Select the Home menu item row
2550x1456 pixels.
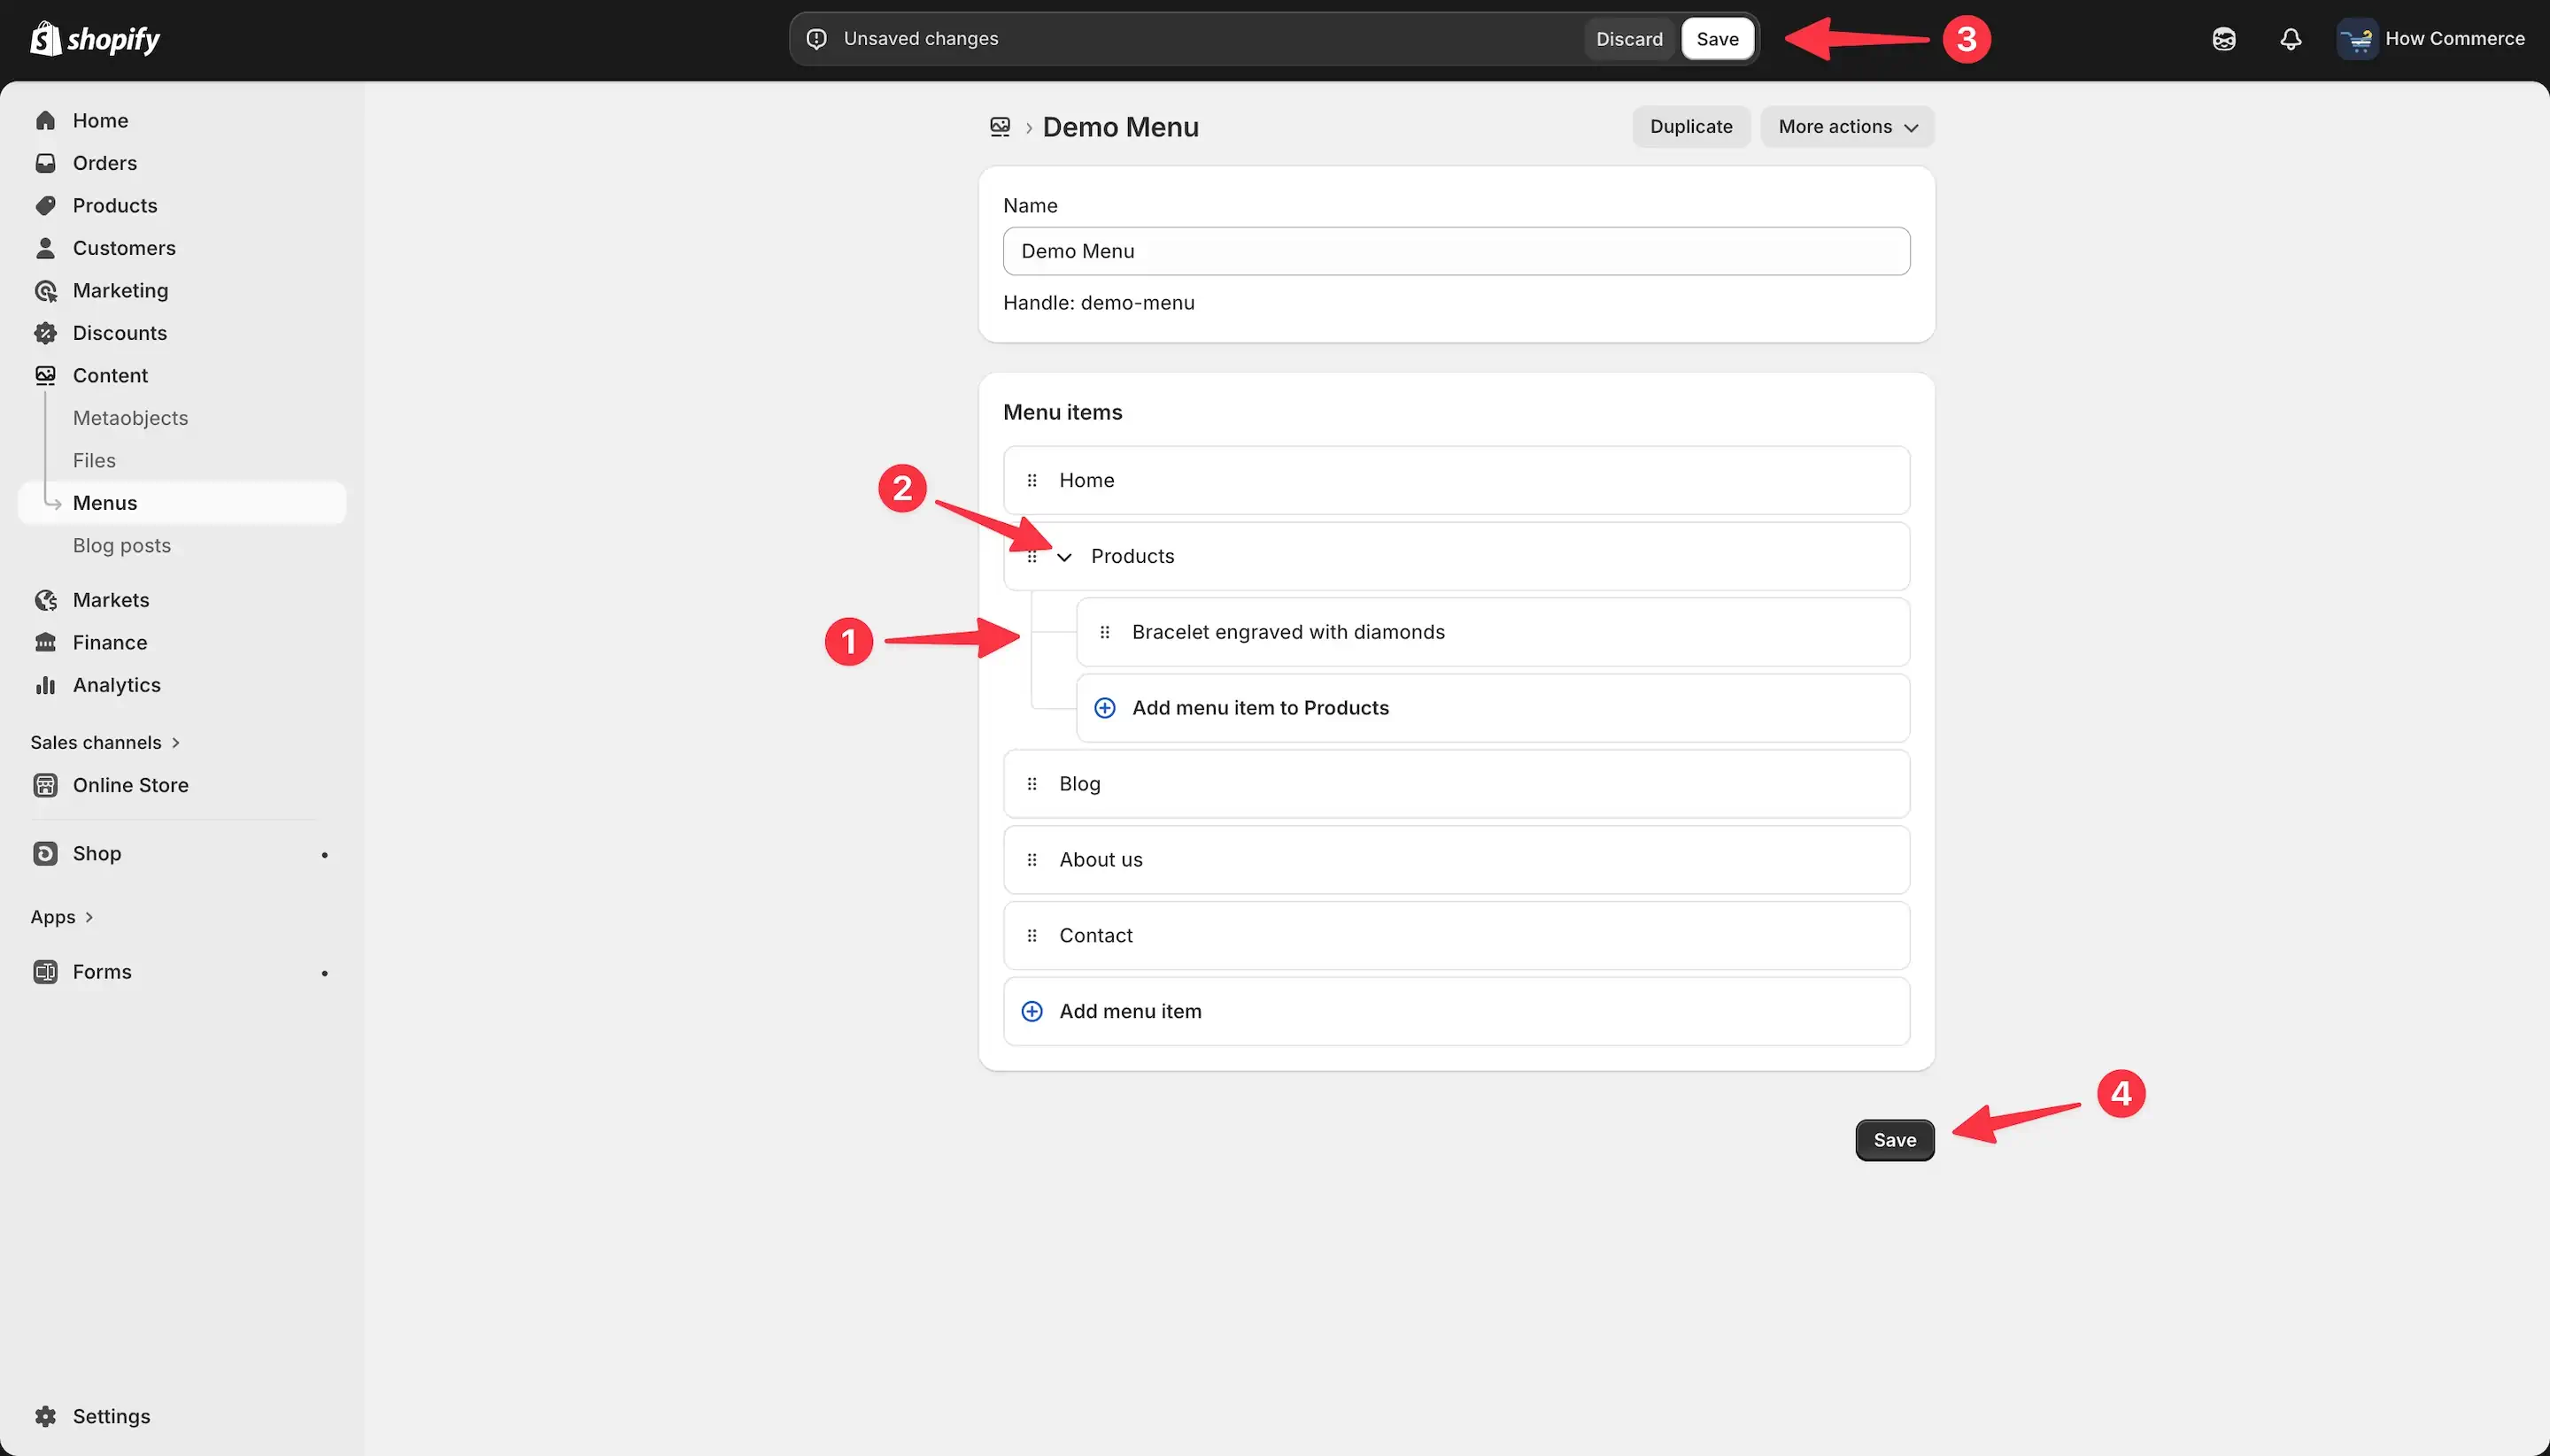[1457, 480]
